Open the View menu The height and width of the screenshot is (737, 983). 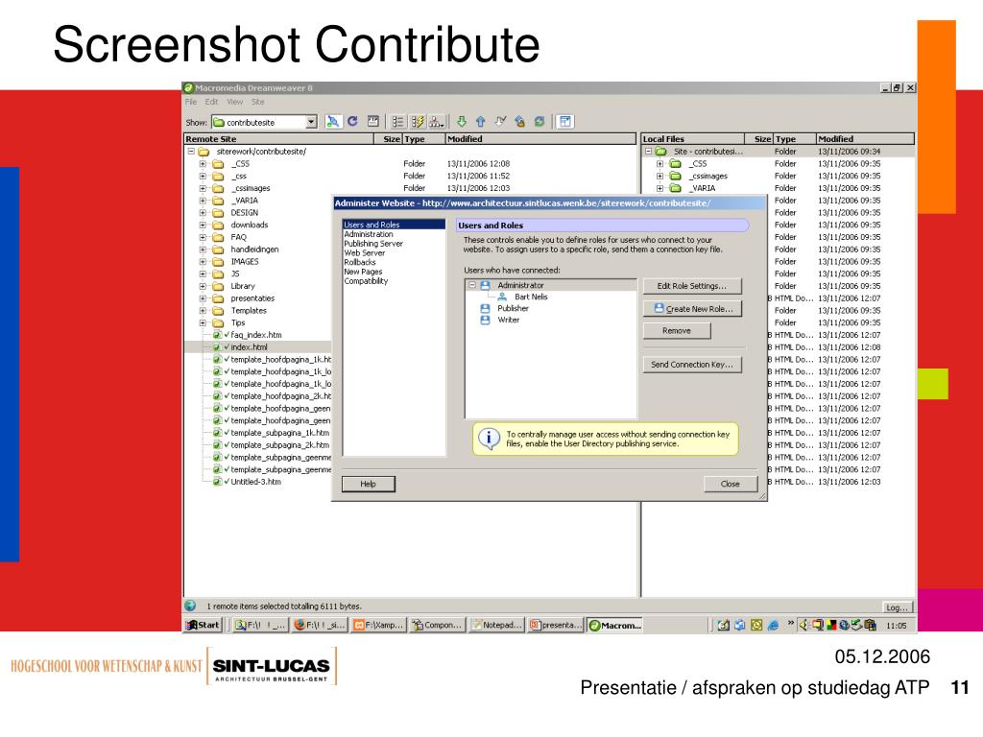tap(235, 102)
